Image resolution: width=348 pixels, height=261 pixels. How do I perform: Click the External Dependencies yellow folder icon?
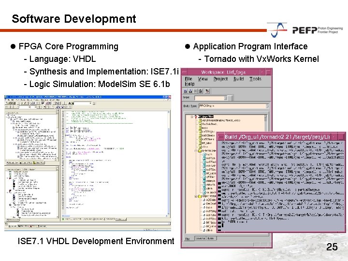[x=200, y=151]
